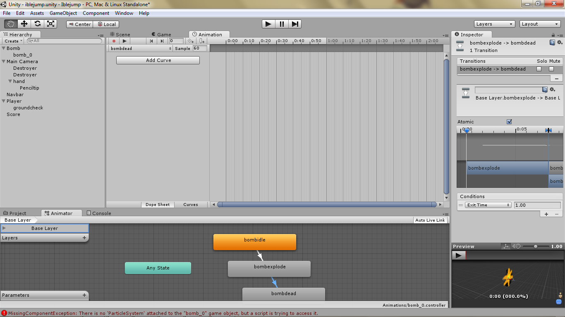Select the Move tool
565x317 pixels.
pyautogui.click(x=24, y=24)
